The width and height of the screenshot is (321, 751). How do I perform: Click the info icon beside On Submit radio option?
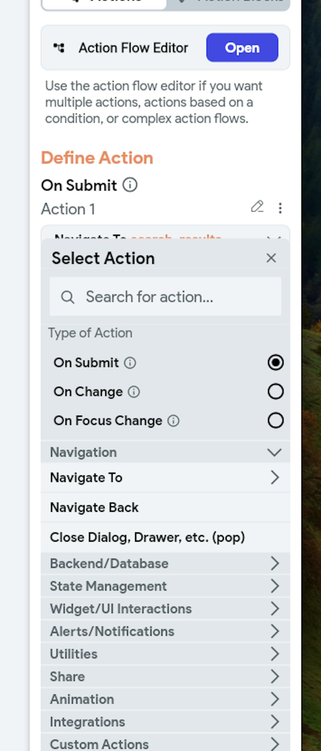(130, 363)
